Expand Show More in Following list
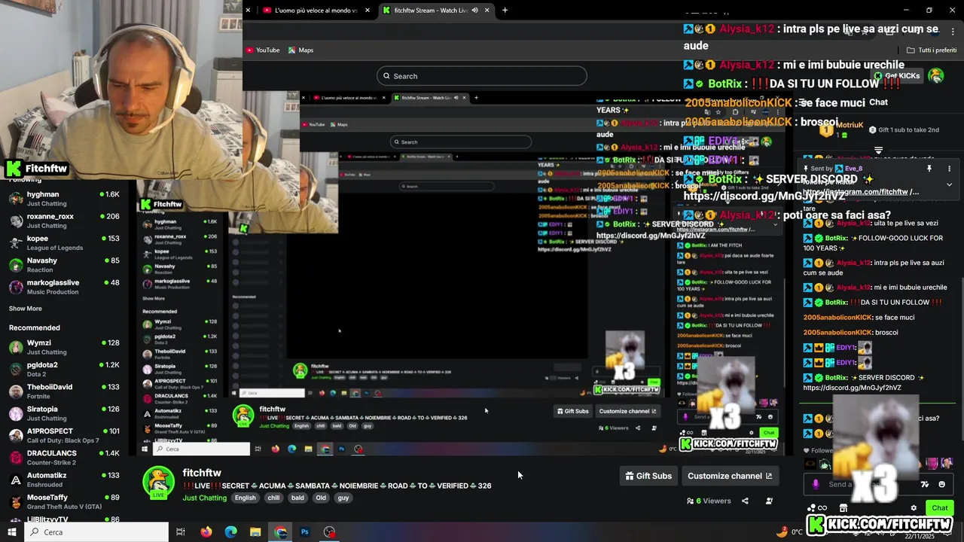This screenshot has width=964, height=542. point(25,309)
